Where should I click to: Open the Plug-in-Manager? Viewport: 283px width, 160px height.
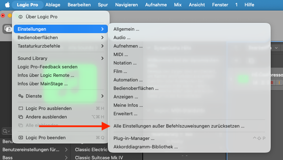189,139
